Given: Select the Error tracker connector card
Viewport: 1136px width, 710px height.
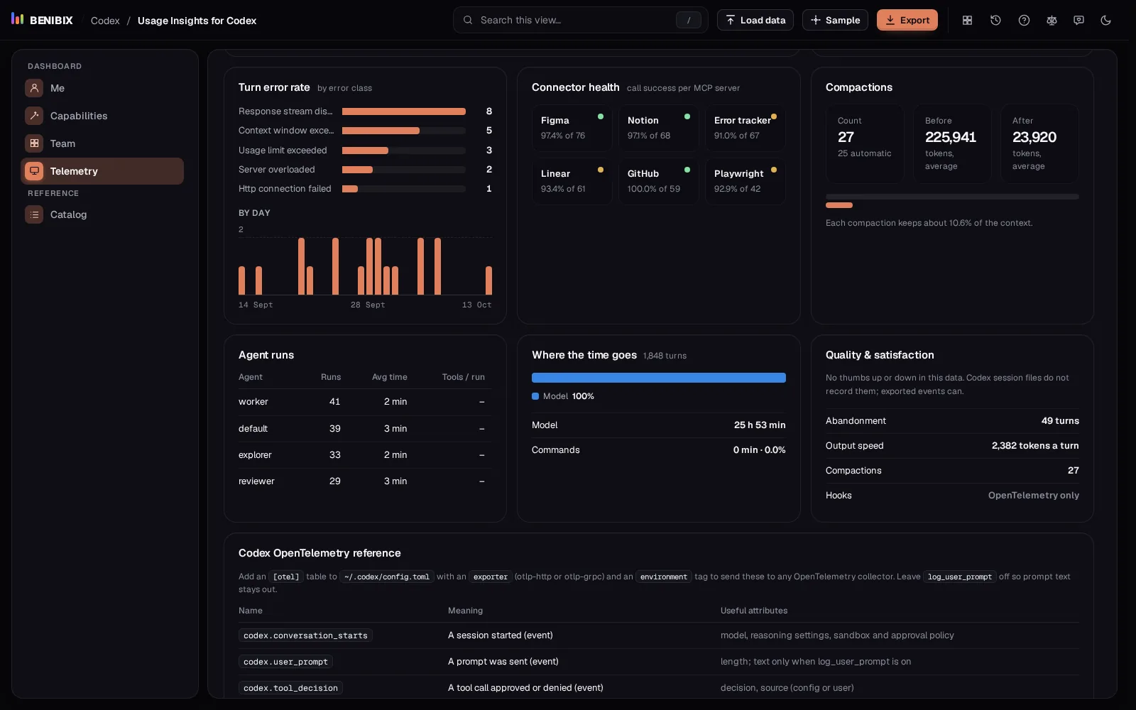Looking at the screenshot, I should [745, 128].
